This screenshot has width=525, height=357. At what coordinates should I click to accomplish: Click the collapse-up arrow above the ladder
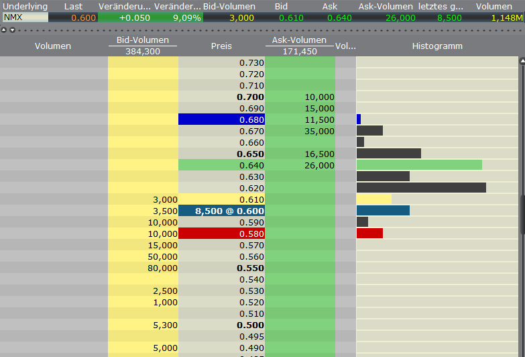coord(4,30)
